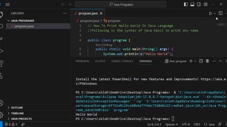Image resolution: width=227 pixels, height=127 pixels.
Task: Click the terminal prompt cursor
Action: (173, 119)
